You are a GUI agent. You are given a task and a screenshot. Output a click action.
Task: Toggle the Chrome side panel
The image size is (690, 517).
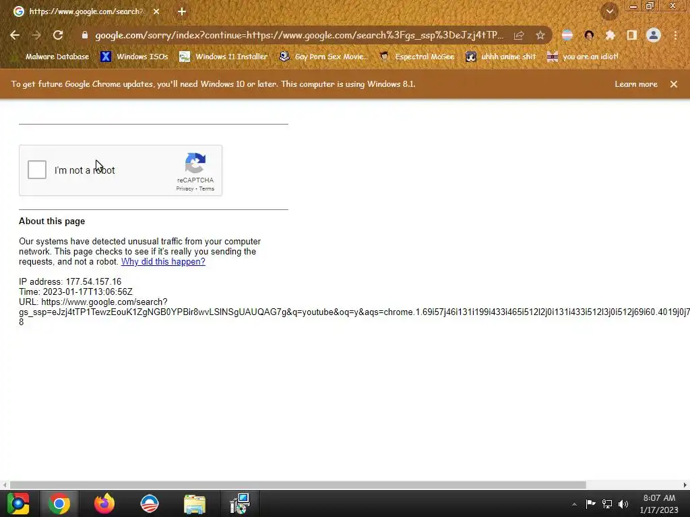pos(632,35)
